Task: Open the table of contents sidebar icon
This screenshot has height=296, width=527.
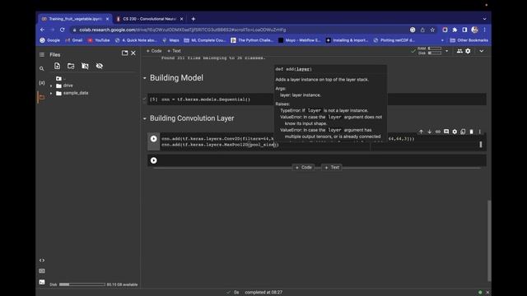Action: point(42,55)
